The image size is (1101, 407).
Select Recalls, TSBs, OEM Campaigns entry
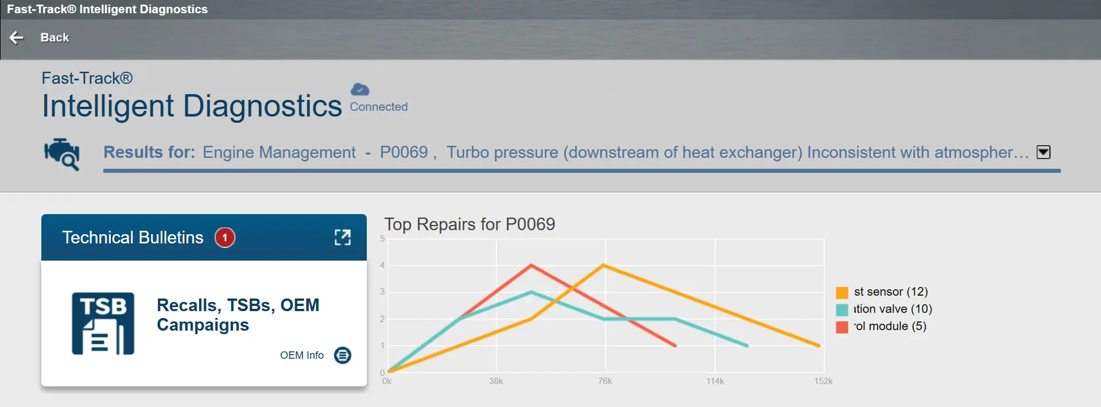[238, 315]
